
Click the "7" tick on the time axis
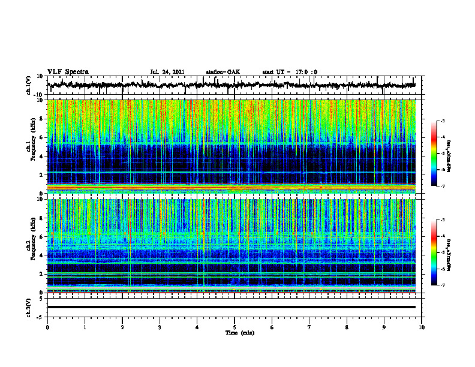point(309,327)
